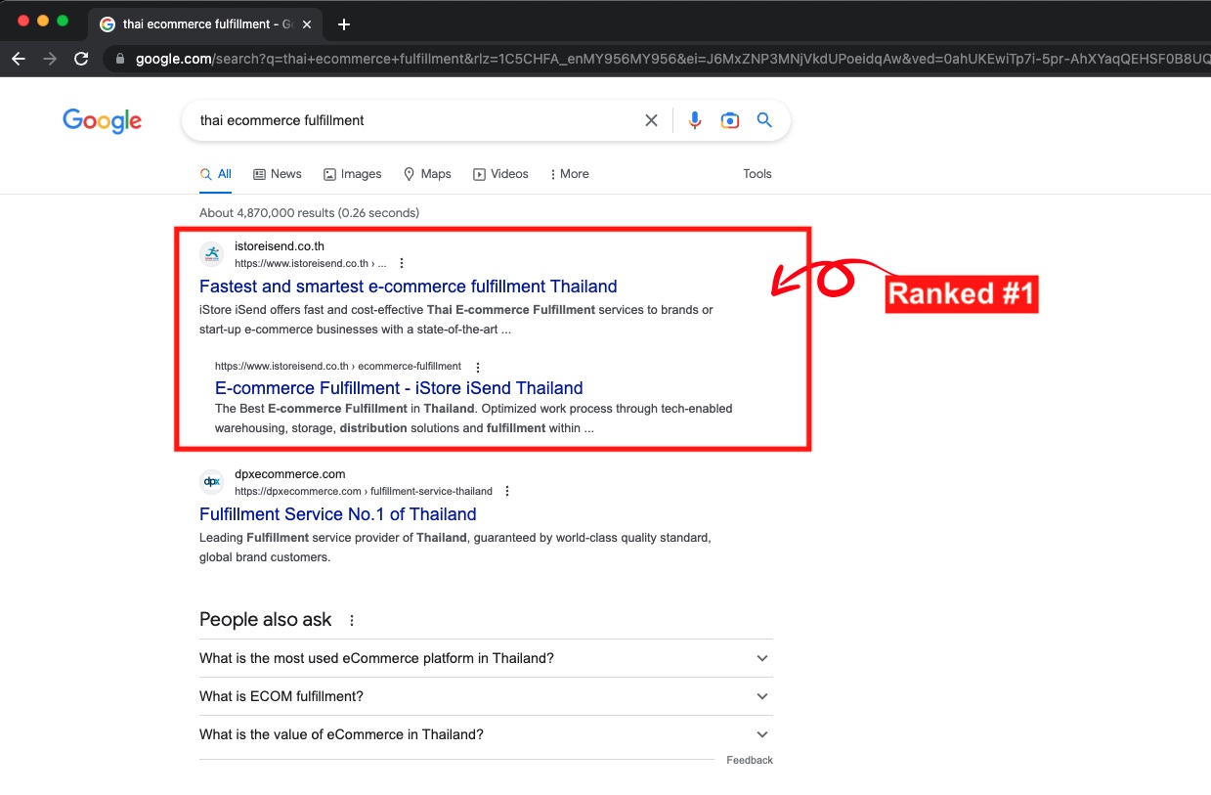Click the browser back arrow

[19, 59]
